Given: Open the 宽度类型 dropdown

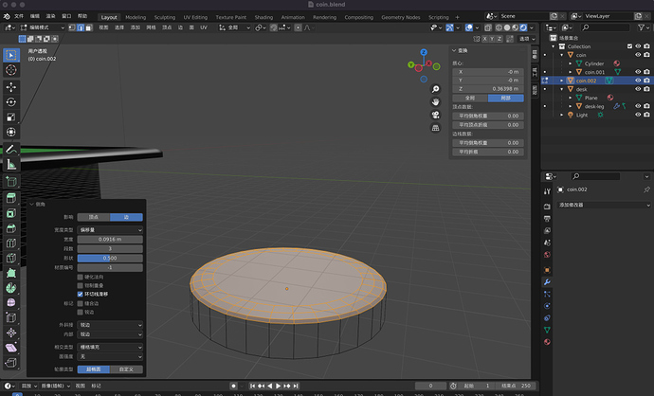Looking at the screenshot, I should tap(109, 229).
